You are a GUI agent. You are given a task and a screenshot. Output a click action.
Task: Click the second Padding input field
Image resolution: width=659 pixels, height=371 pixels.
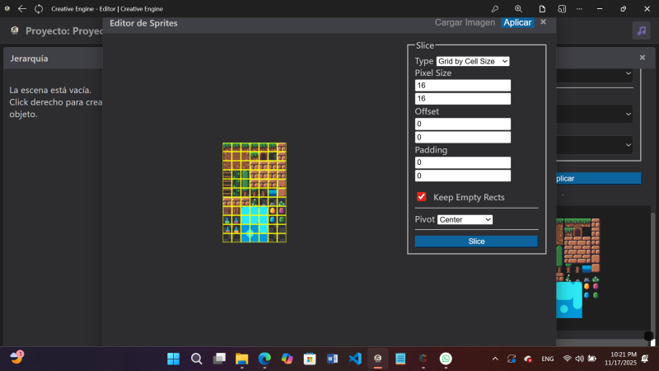tap(463, 176)
